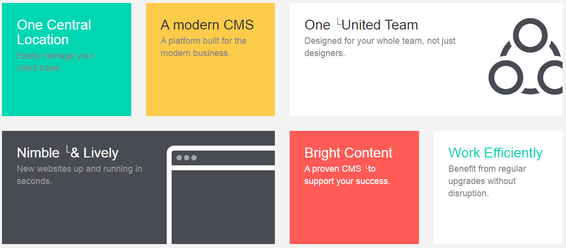Select the One United Team heading
Image resolution: width=566 pixels, height=248 pixels.
click(361, 25)
